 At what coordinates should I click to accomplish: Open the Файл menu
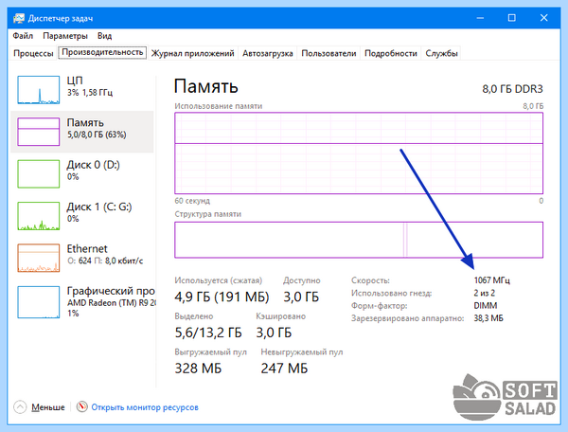coord(23,36)
